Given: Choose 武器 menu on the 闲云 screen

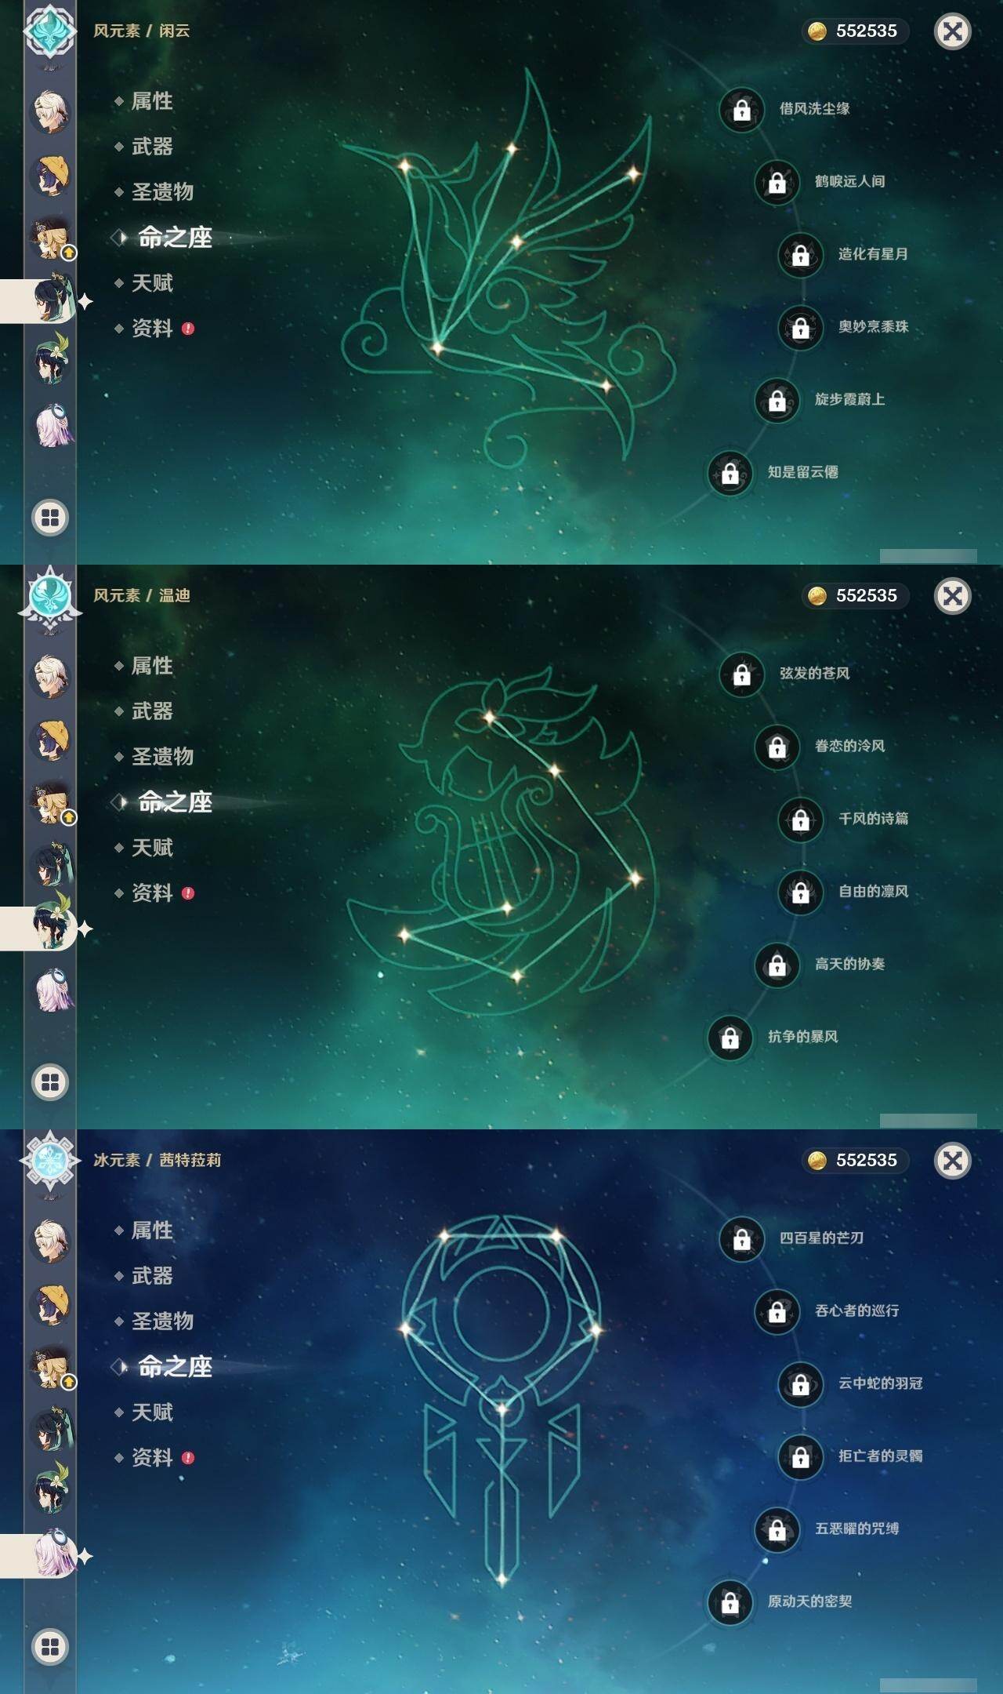Looking at the screenshot, I should pos(152,147).
